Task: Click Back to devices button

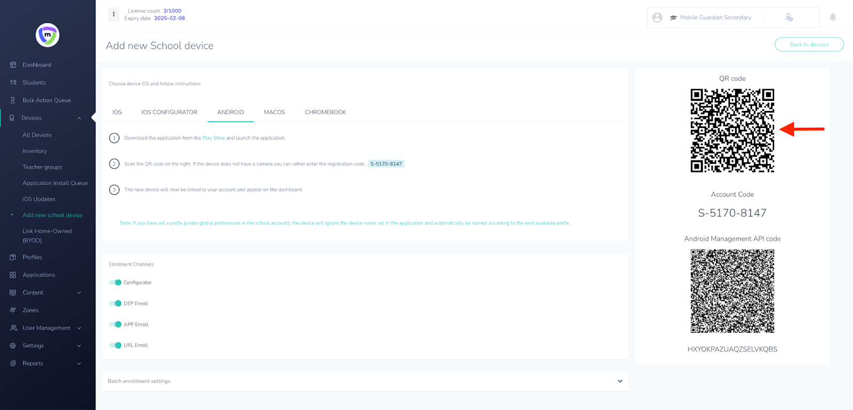Action: click(809, 44)
